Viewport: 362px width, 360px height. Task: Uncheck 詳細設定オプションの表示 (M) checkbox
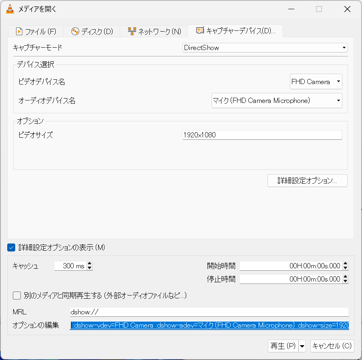(11, 247)
